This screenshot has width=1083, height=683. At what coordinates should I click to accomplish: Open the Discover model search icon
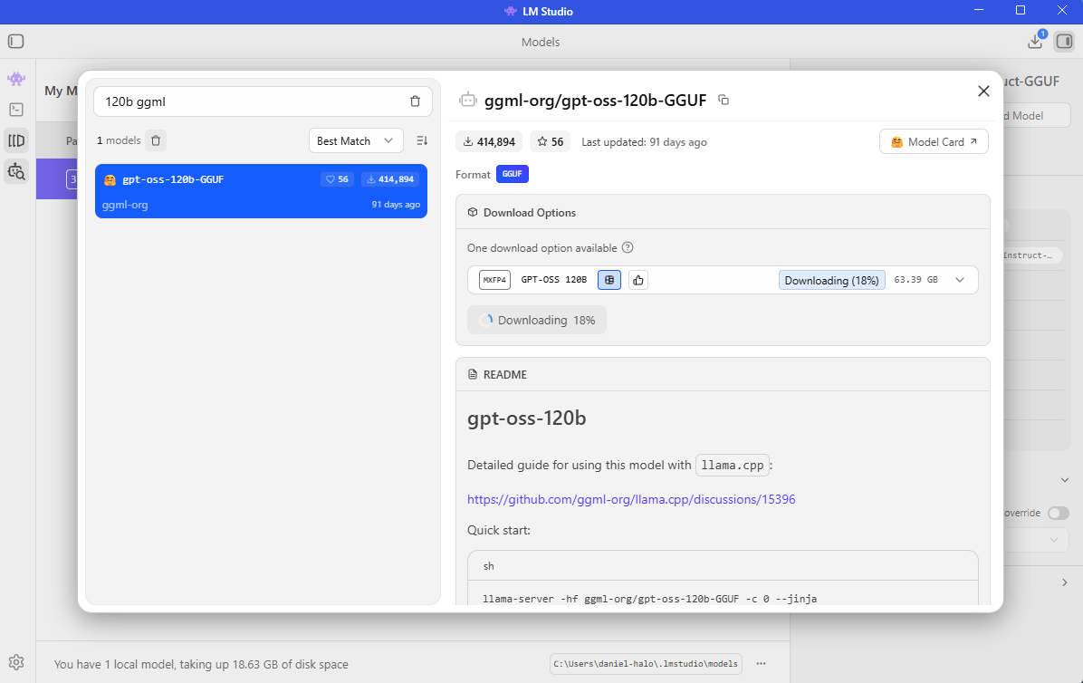point(16,170)
